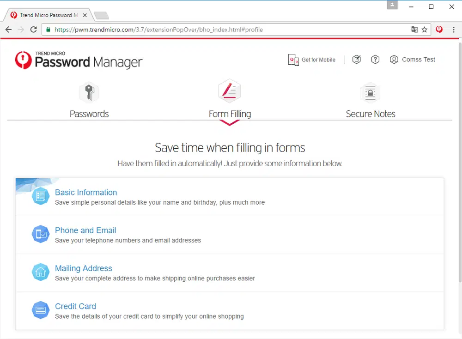Image resolution: width=462 pixels, height=339 pixels.
Task: Click 'Have them filled in automatically!' subtitle
Action: point(230,163)
